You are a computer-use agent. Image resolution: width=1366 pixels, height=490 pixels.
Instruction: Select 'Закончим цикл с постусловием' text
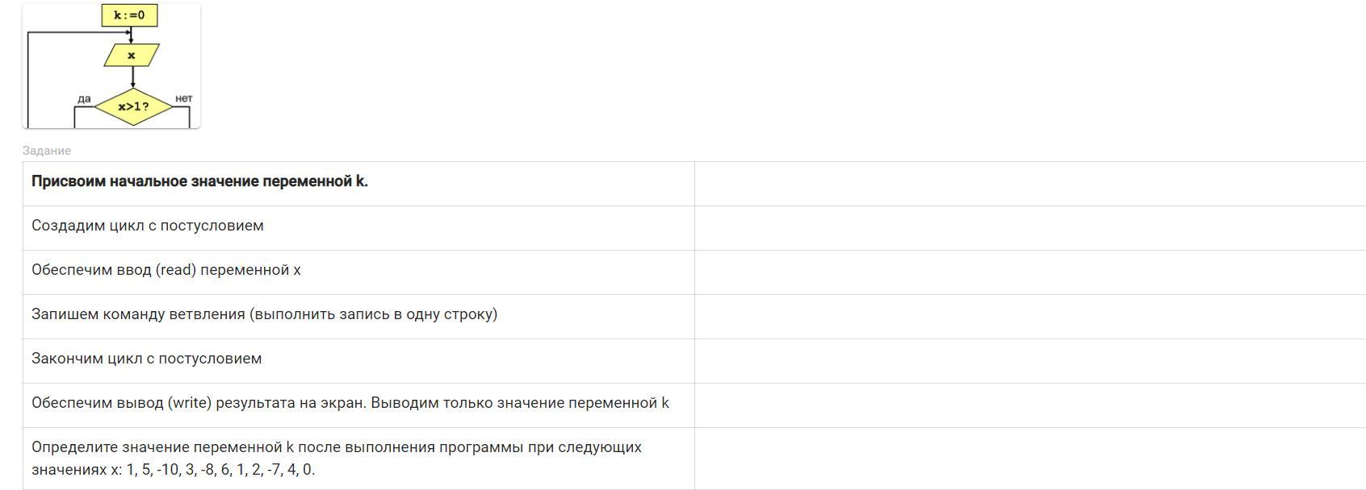[x=147, y=359]
